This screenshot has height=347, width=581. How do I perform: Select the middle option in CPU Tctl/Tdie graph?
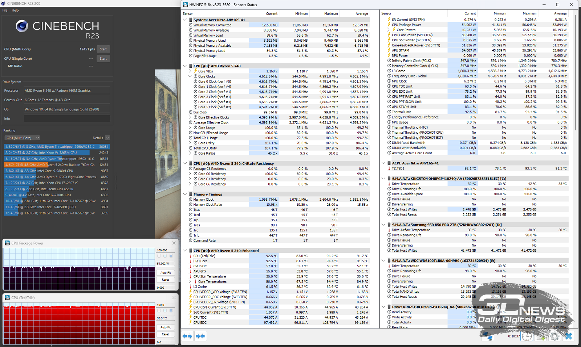[165, 311]
